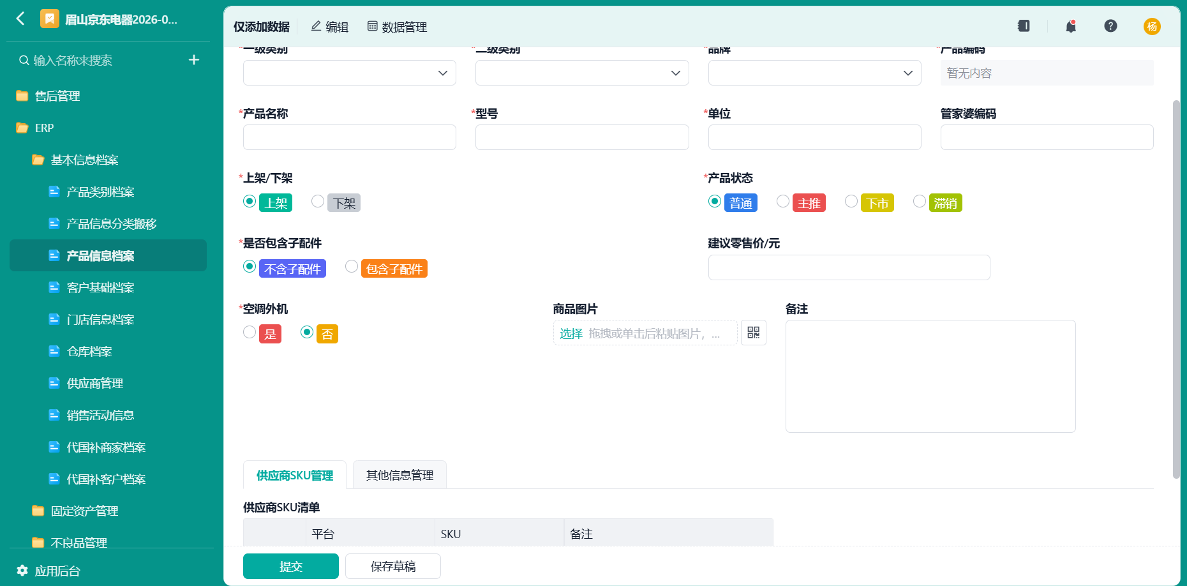The image size is (1187, 586).
Task: Click the orange user avatar 杨
Action: (x=1152, y=26)
